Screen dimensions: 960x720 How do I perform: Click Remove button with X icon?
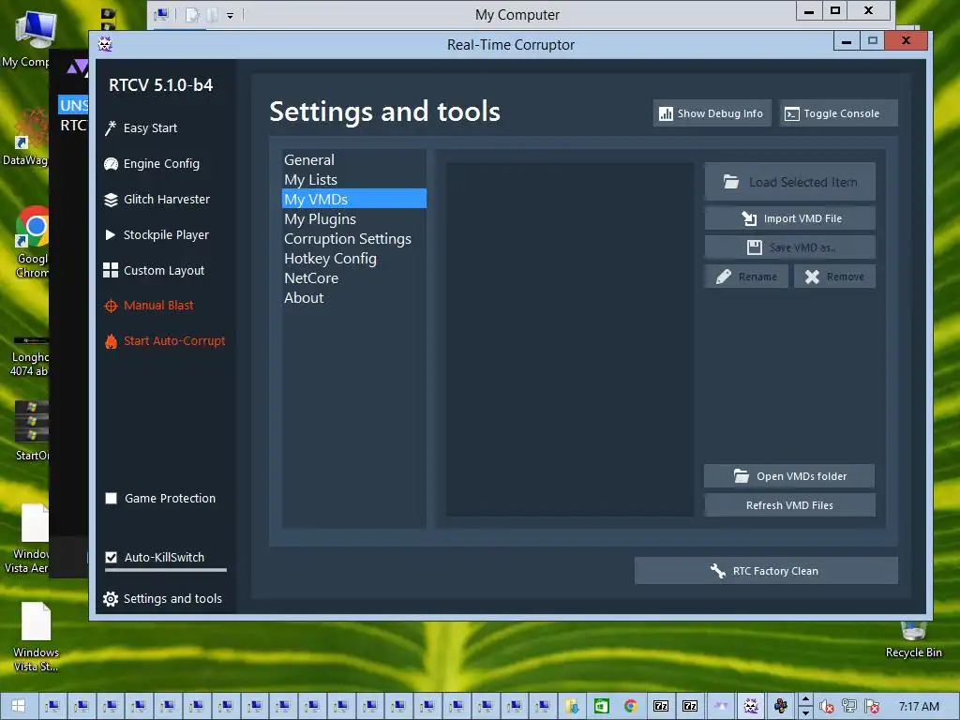tap(834, 277)
